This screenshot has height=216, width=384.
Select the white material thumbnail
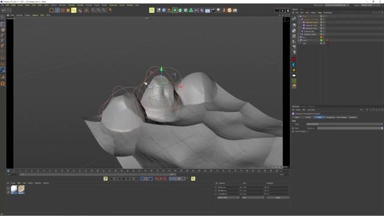(14, 189)
